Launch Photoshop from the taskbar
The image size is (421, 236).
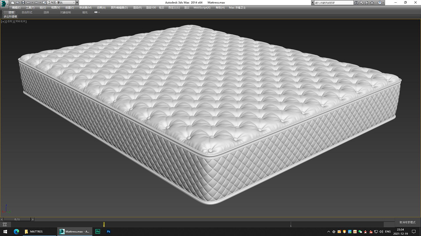108,231
